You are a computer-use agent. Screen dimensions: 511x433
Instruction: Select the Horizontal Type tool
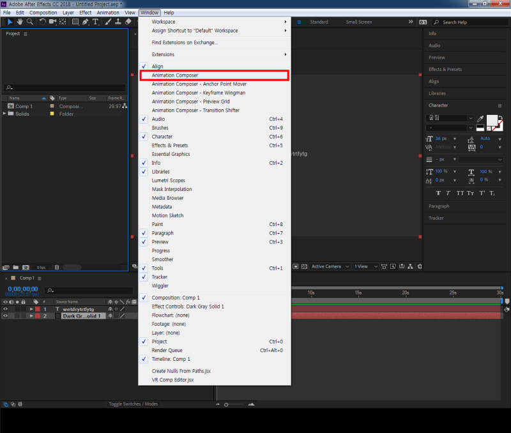click(96, 21)
